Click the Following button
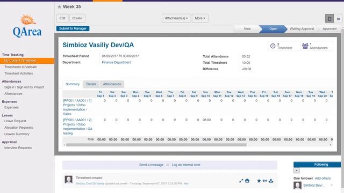The image size is (344, 193). 317,165
